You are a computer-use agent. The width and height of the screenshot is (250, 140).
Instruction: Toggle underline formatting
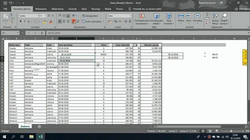click(29, 21)
